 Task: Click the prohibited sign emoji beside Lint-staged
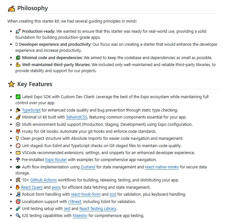[18, 146]
